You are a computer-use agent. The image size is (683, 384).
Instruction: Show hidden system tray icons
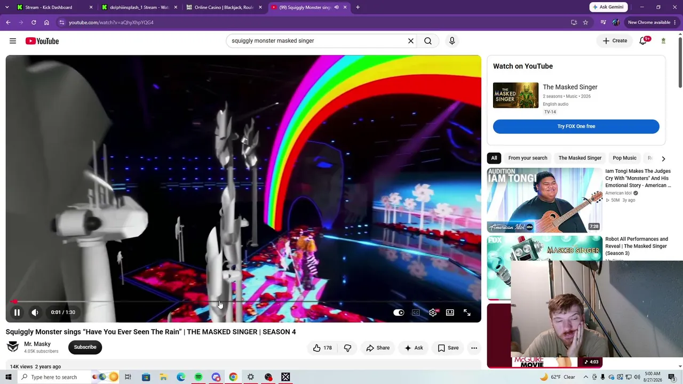point(586,377)
